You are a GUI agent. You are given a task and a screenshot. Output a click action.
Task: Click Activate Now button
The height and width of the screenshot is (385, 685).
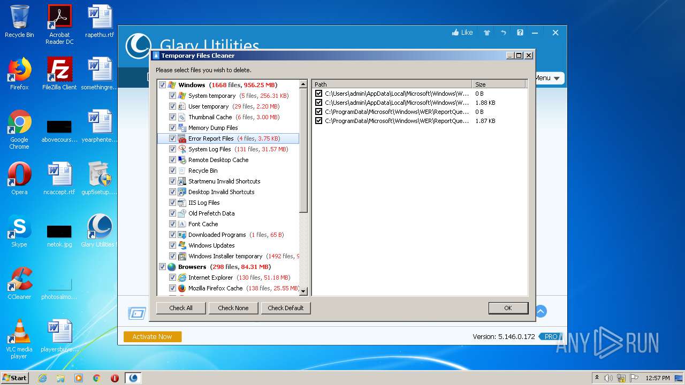153,336
